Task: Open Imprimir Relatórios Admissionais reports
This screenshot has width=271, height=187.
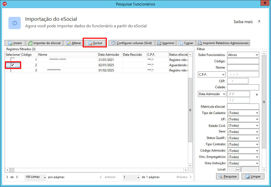Action: pos(223,43)
